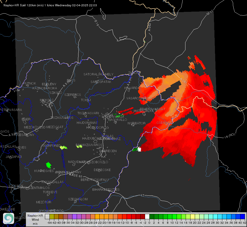The height and width of the screenshot is (227, 247).
Task: Click the PUTNOK town label
Action: pos(30,83)
